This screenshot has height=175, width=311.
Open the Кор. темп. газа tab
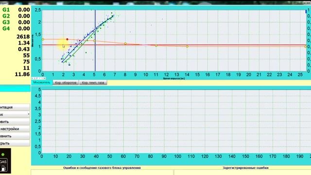[x=93, y=83]
